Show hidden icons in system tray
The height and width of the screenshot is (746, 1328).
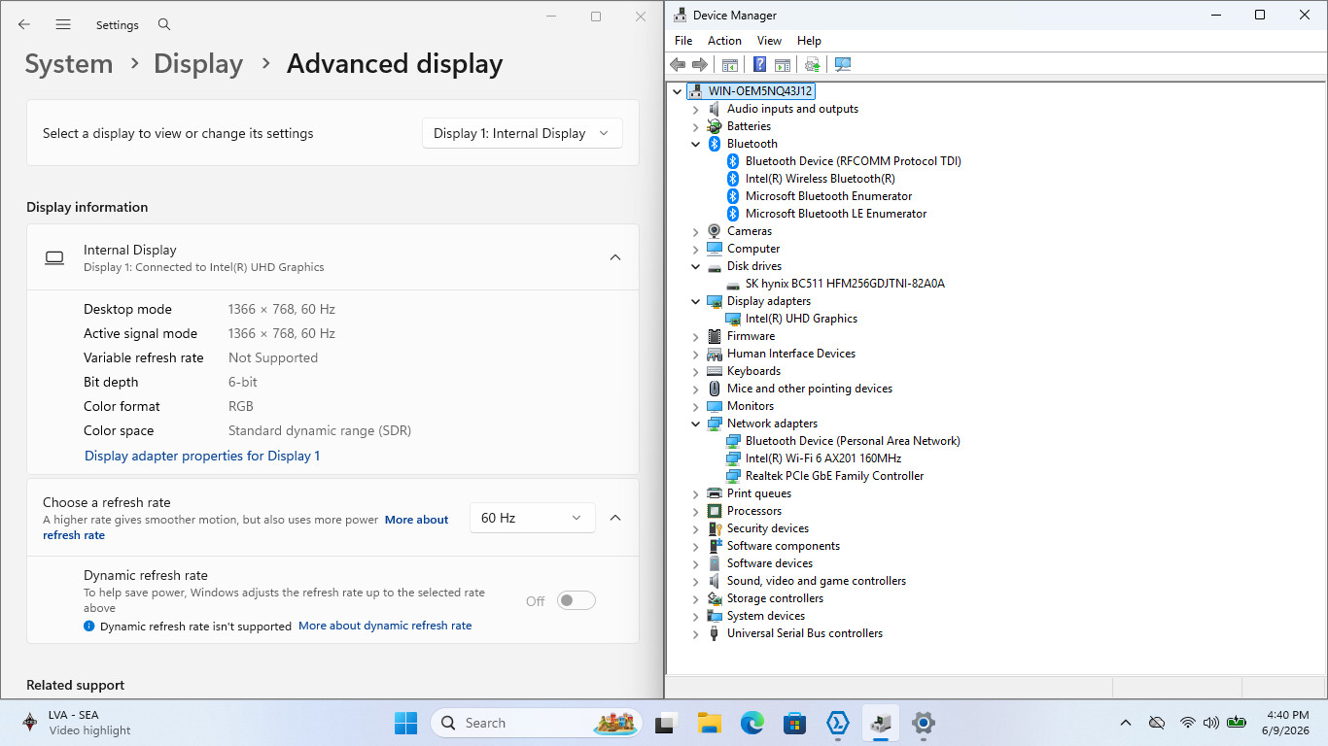click(x=1126, y=723)
